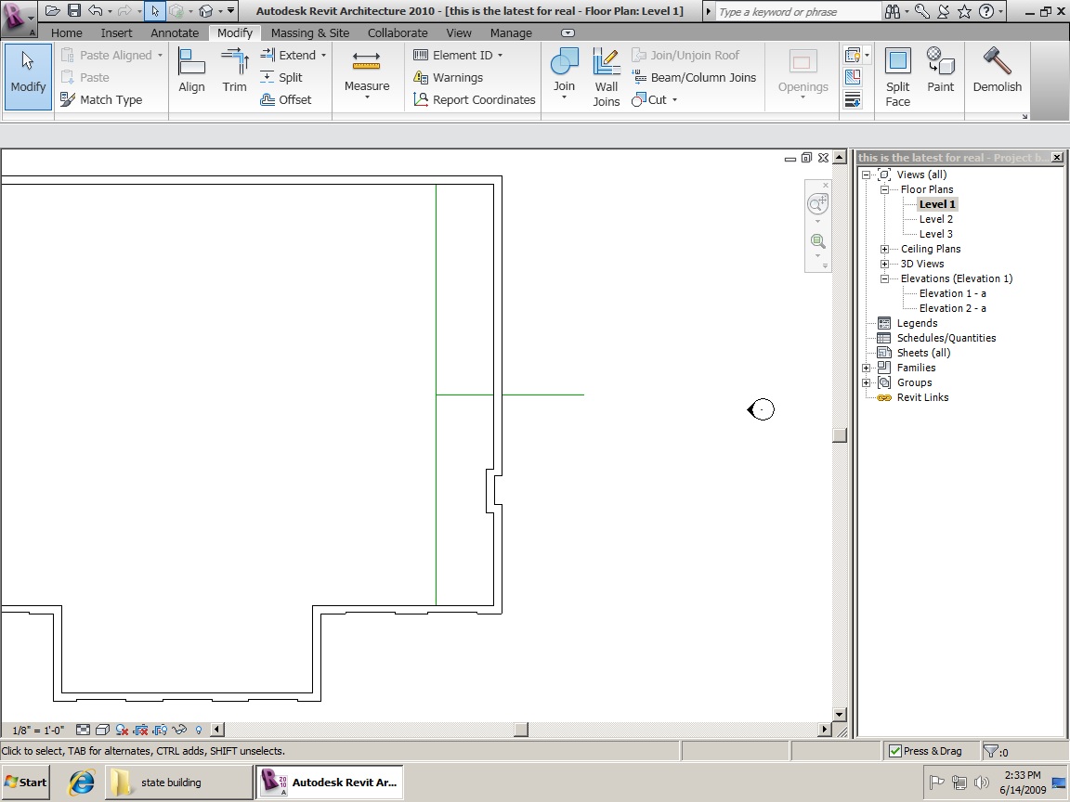Expand the Families tree node
This screenshot has height=802, width=1070.
point(866,368)
